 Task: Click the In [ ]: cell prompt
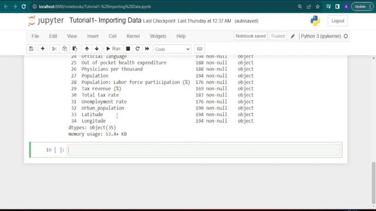[55, 150]
